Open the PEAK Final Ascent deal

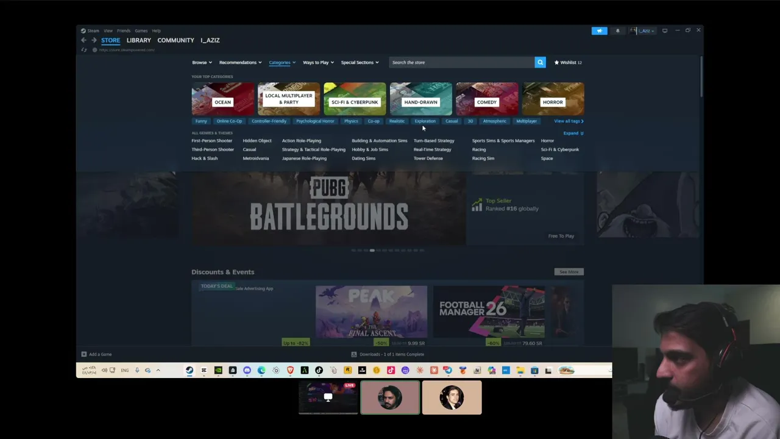pos(371,316)
